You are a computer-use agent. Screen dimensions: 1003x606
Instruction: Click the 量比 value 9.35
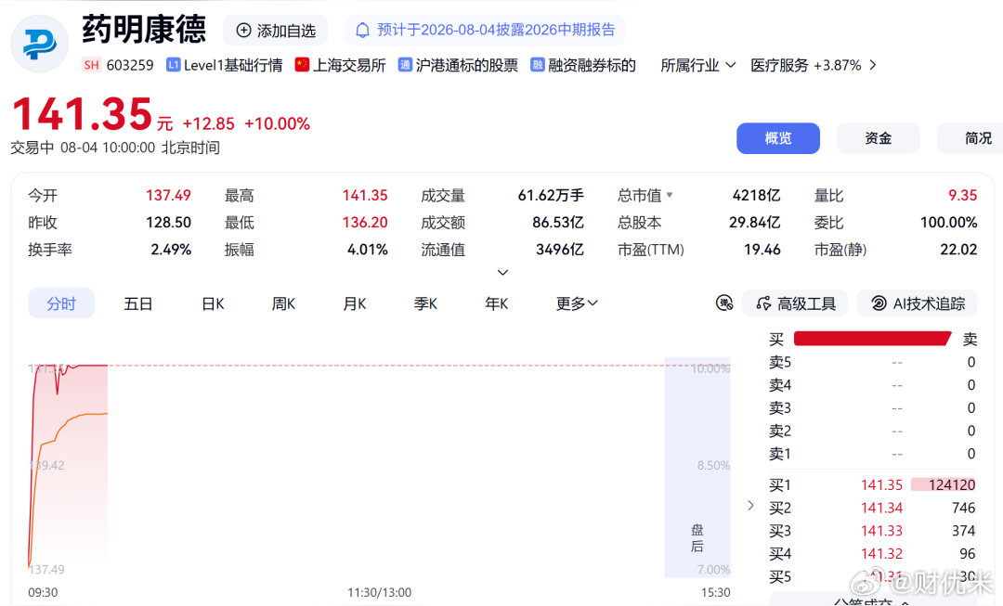(x=963, y=195)
